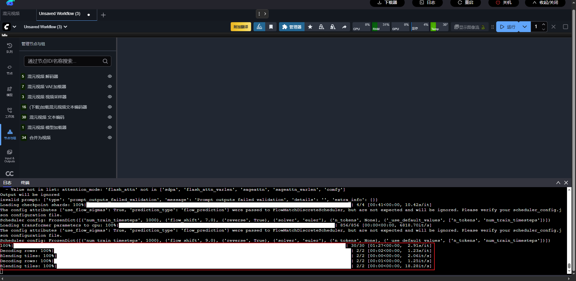
Task: Toggle visibility of 混元视频 文本编码 node
Action: [110, 117]
